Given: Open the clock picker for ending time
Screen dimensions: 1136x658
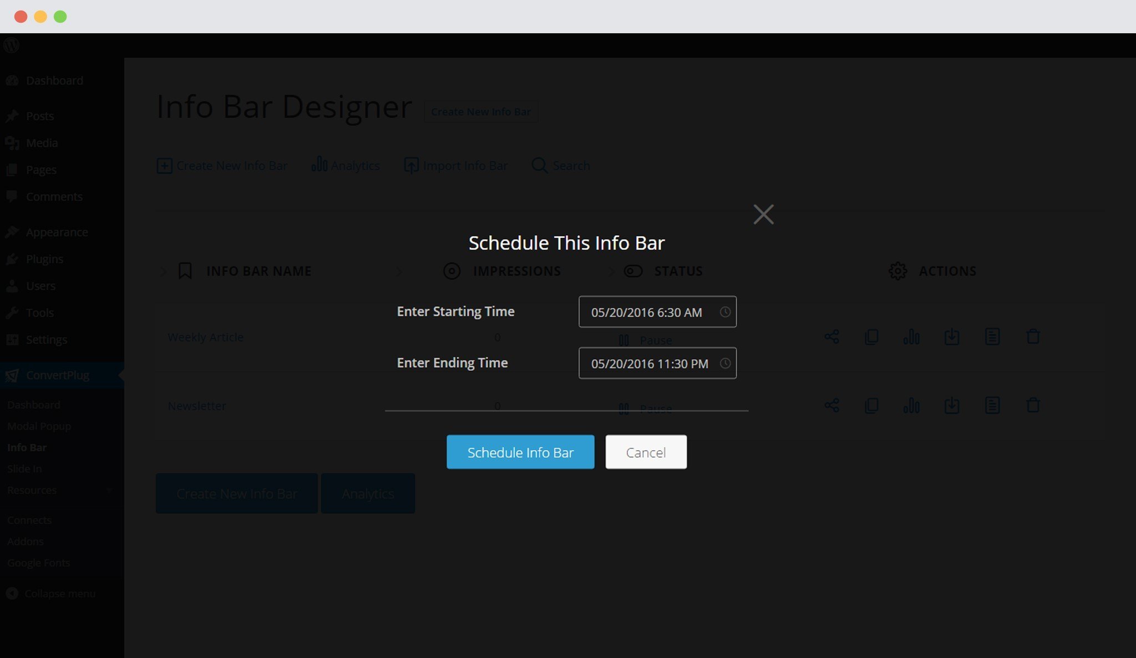Looking at the screenshot, I should 725,363.
